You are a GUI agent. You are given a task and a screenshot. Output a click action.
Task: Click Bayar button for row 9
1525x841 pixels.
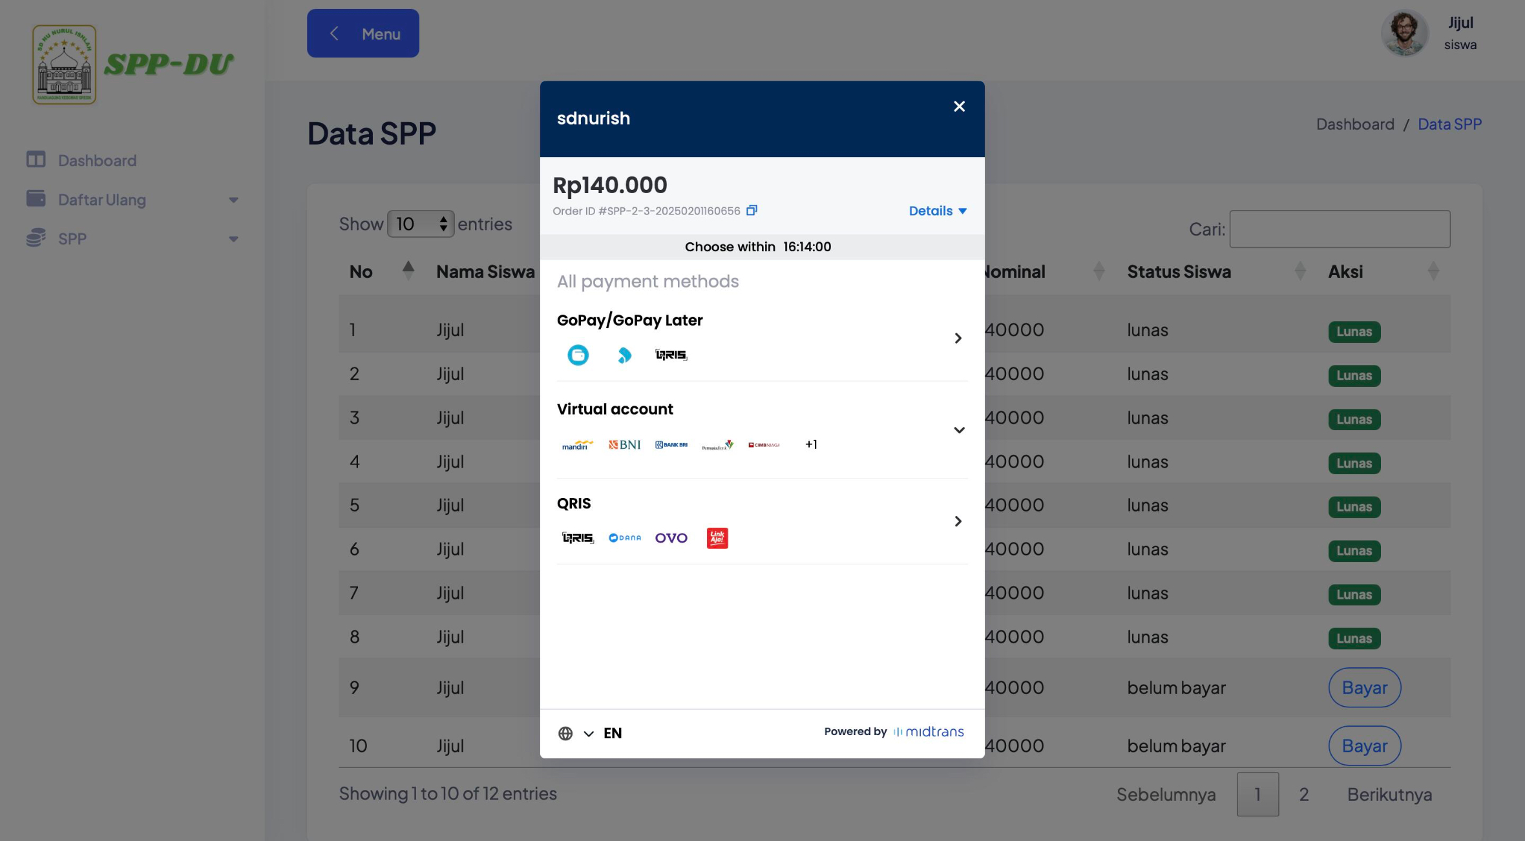click(1364, 687)
